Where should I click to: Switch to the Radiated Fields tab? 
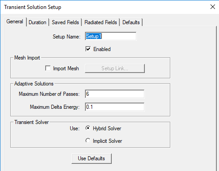(x=101, y=22)
